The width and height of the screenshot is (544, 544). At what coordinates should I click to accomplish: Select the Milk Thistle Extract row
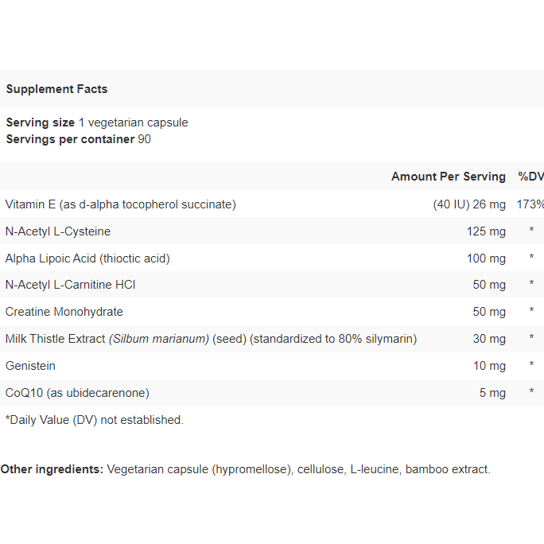[272, 339]
